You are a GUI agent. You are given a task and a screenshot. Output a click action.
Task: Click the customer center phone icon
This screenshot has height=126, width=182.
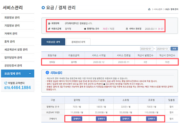[x=5, y=83]
